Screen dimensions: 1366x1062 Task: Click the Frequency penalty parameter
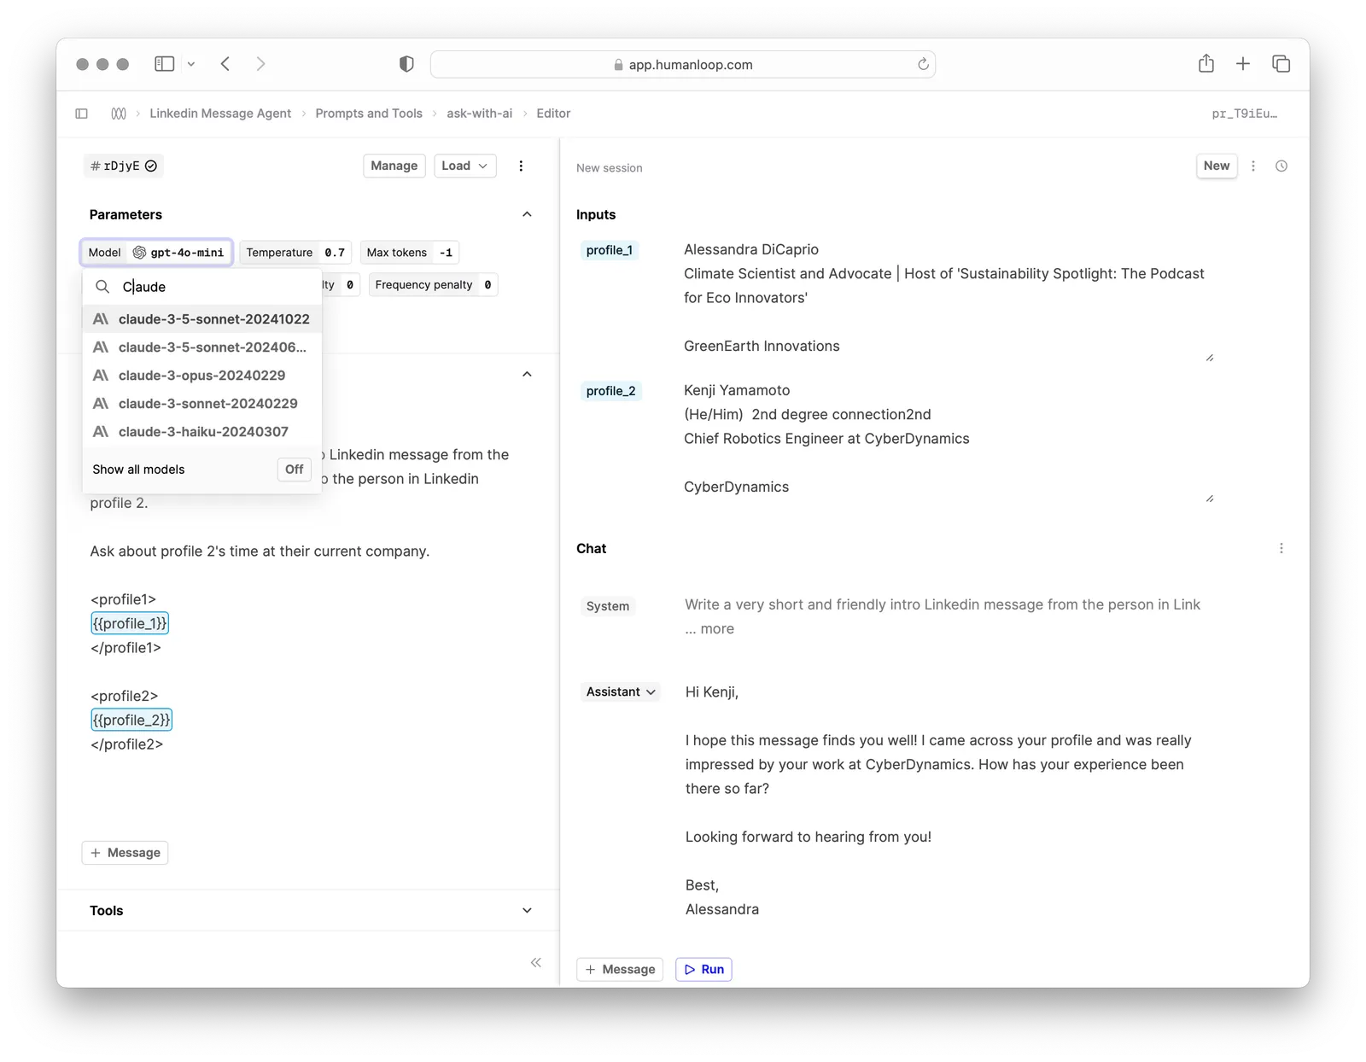pos(433,285)
